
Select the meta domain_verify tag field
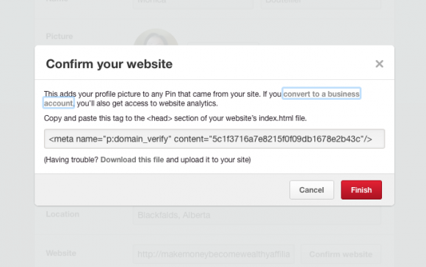point(214,139)
